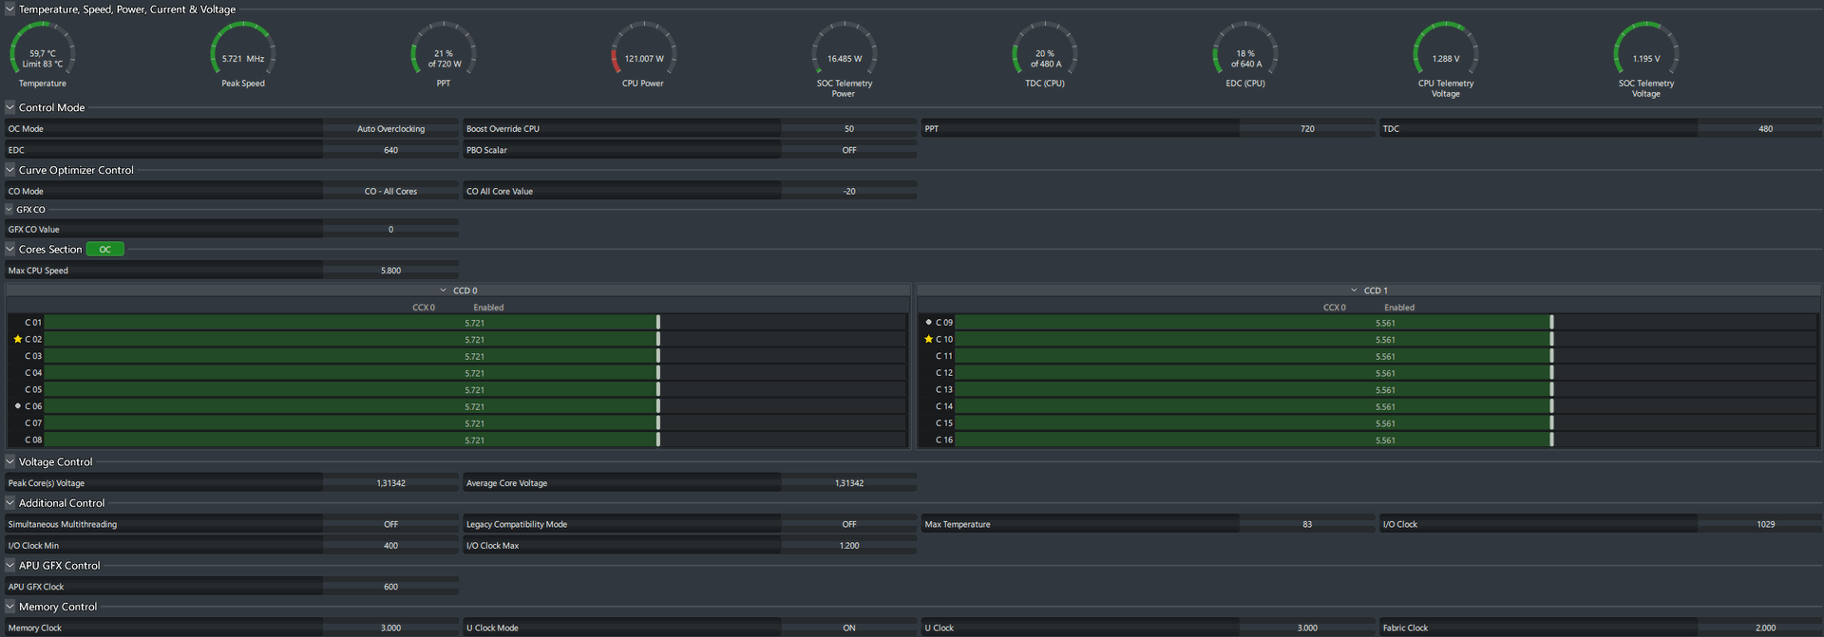This screenshot has width=1824, height=637.
Task: Click the SOC Telemetry Power gauge
Action: pyautogui.click(x=845, y=57)
